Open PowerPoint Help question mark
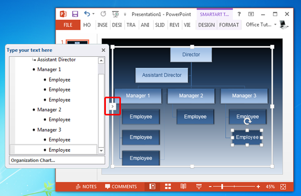Viewport: 301px width, 196px height. point(239,14)
